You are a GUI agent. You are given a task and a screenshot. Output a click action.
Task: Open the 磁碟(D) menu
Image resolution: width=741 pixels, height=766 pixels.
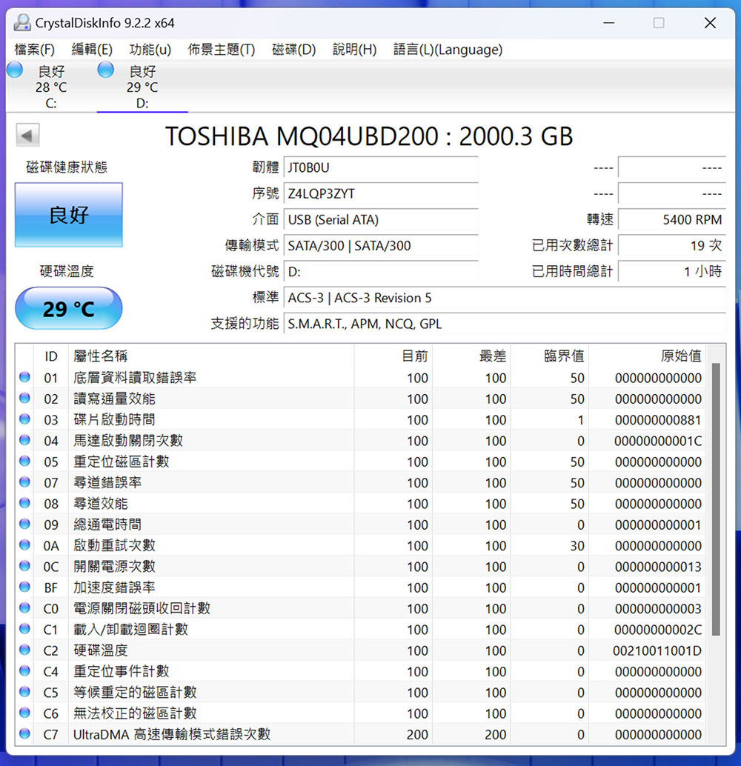pos(293,50)
